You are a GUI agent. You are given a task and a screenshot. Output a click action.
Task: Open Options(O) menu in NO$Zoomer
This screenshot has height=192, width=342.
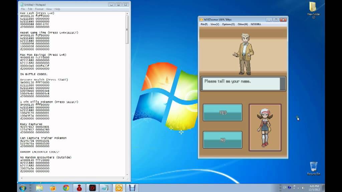tap(228, 24)
